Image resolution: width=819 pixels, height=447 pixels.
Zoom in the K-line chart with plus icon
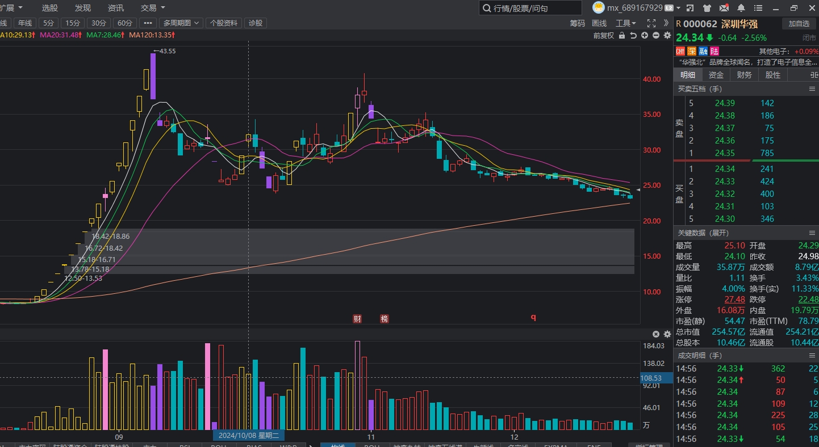(645, 36)
